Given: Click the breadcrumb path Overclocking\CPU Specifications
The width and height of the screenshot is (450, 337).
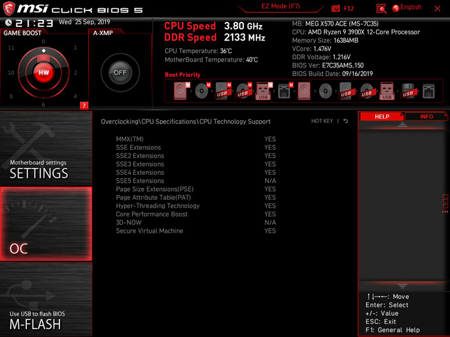Looking at the screenshot, I should pyautogui.click(x=148, y=122).
